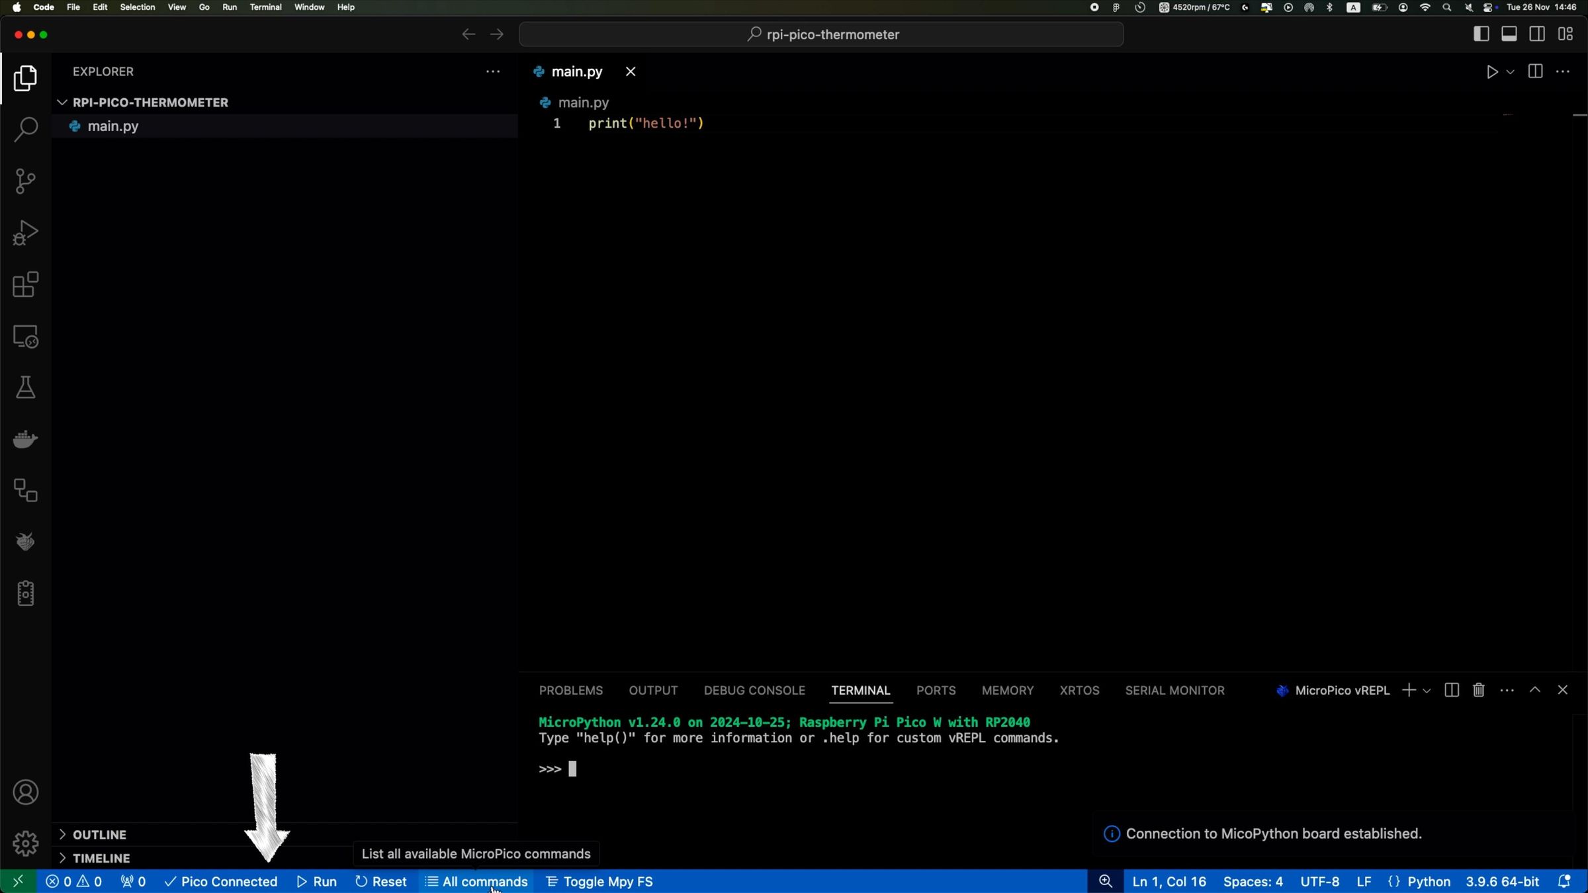The height and width of the screenshot is (893, 1588).
Task: Toggle the primary side bar layout button
Action: pos(1481,34)
